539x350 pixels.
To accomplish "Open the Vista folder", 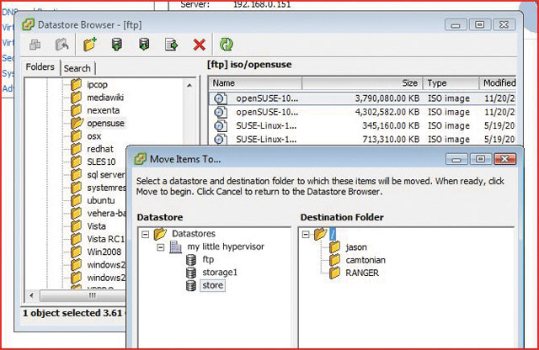I will pyautogui.click(x=96, y=226).
